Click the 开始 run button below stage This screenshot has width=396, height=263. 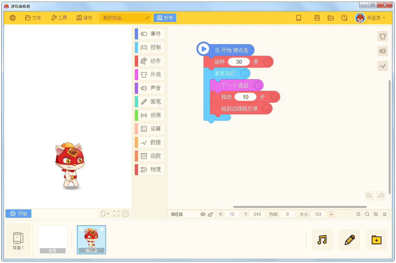[18, 214]
